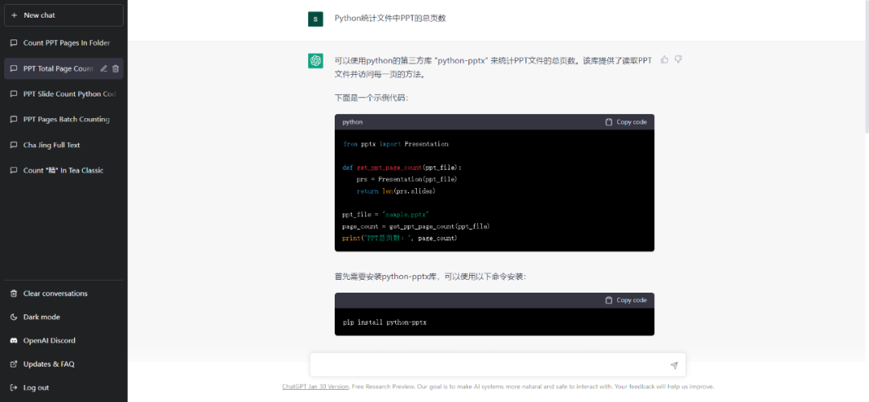Open Count PPT Pages In Folder conversation
The height and width of the screenshot is (402, 869).
66,43
